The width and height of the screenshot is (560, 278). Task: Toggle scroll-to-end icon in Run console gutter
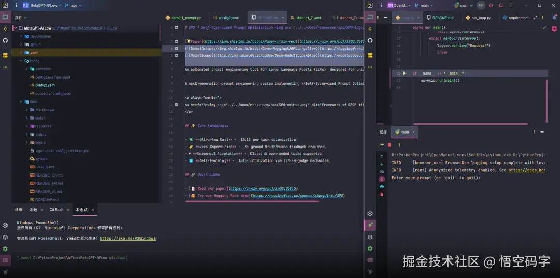[382, 179]
